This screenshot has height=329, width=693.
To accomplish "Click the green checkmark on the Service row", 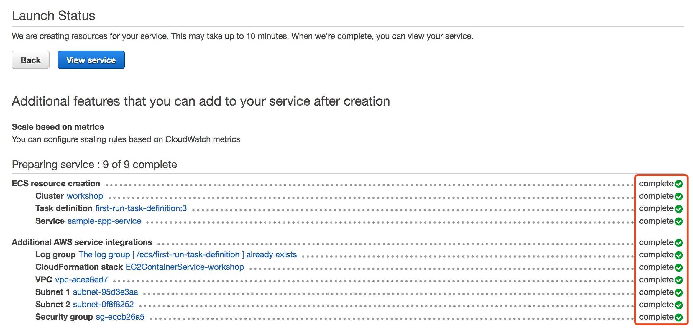I will point(679,221).
